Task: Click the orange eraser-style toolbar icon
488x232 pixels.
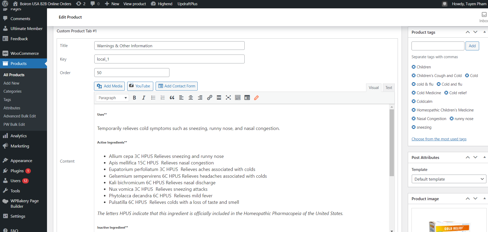Action: pos(256,98)
